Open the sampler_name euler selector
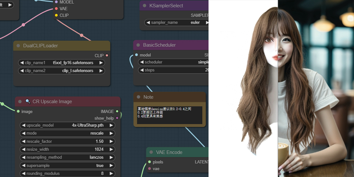The height and width of the screenshot is (177, 354). (x=177, y=23)
